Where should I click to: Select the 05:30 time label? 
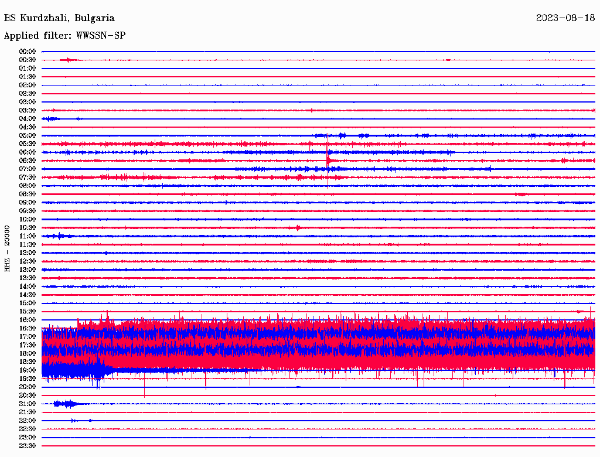[28, 144]
